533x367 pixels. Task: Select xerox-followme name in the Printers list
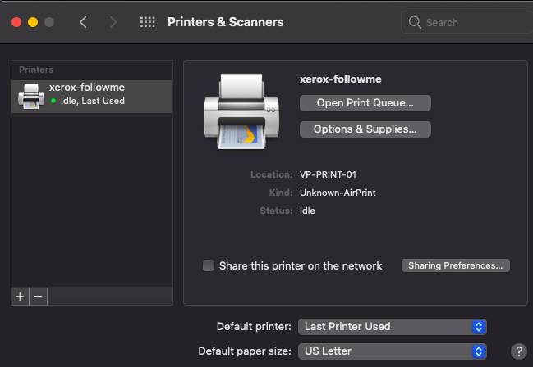pos(86,88)
